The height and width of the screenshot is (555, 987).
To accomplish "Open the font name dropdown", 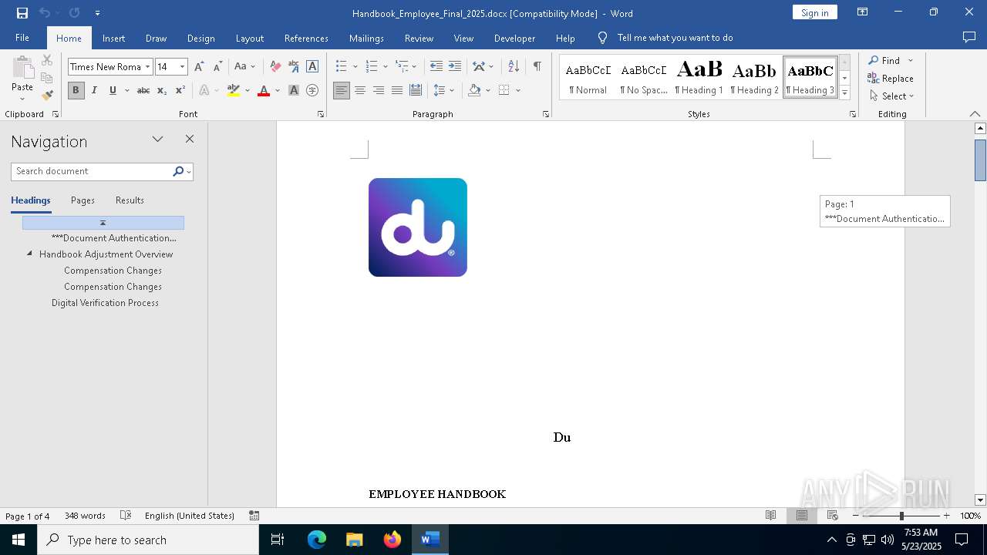I will [x=148, y=67].
